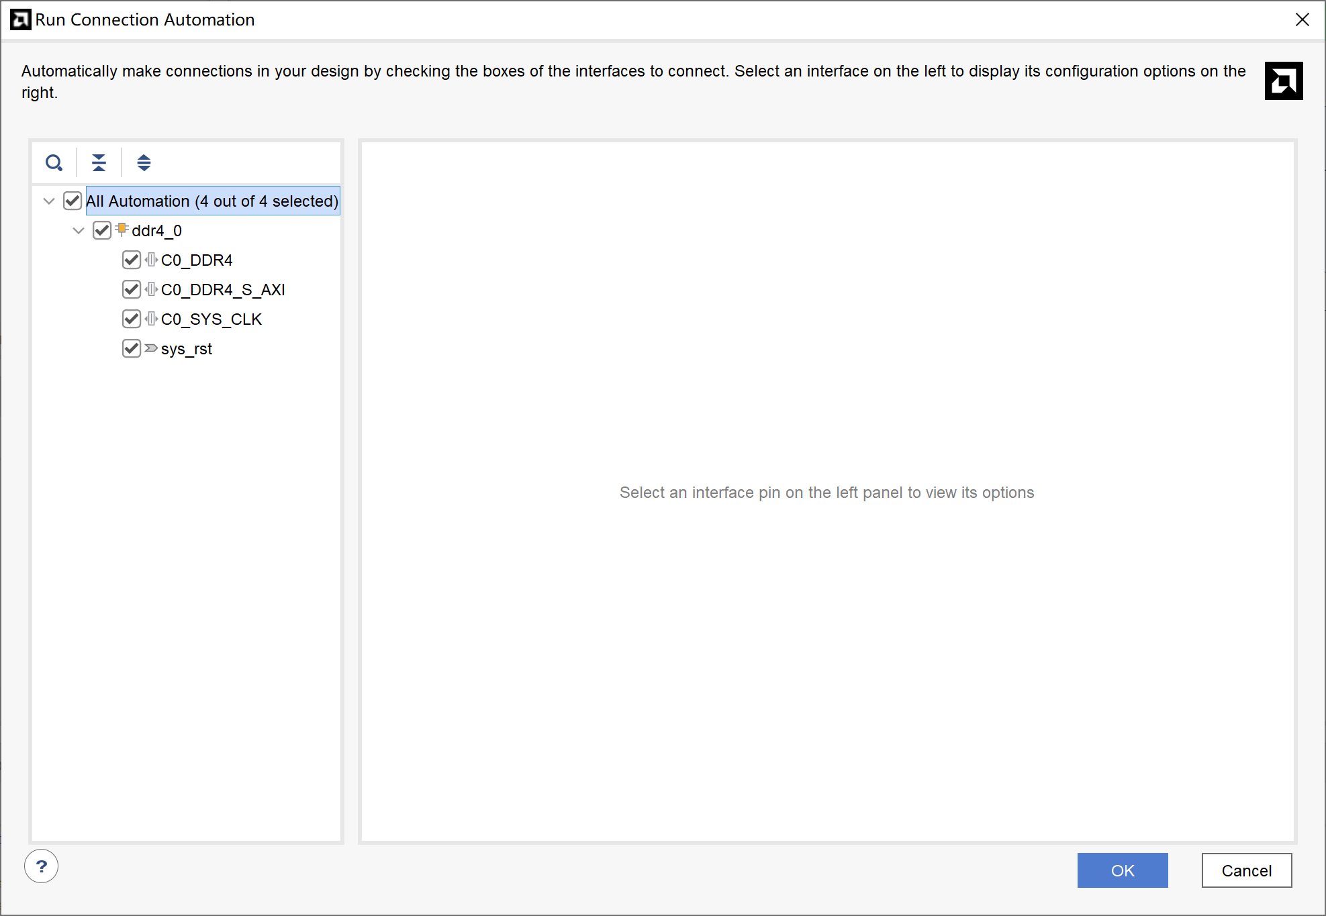Click the ddr4_0 IP block icon
Image resolution: width=1326 pixels, height=916 pixels.
[x=122, y=230]
